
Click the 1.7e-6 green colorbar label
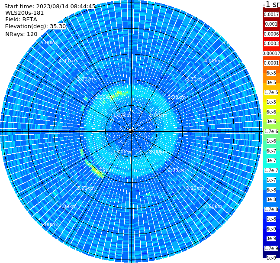271,131
